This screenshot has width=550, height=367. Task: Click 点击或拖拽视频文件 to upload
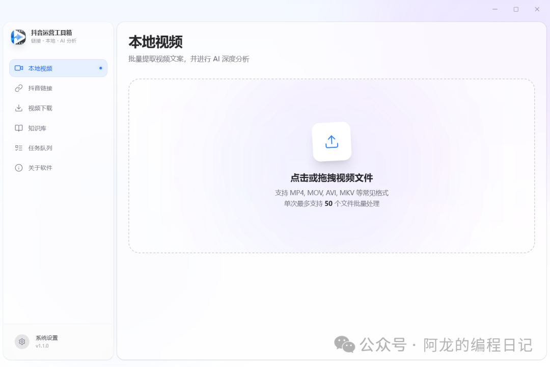pos(332,177)
